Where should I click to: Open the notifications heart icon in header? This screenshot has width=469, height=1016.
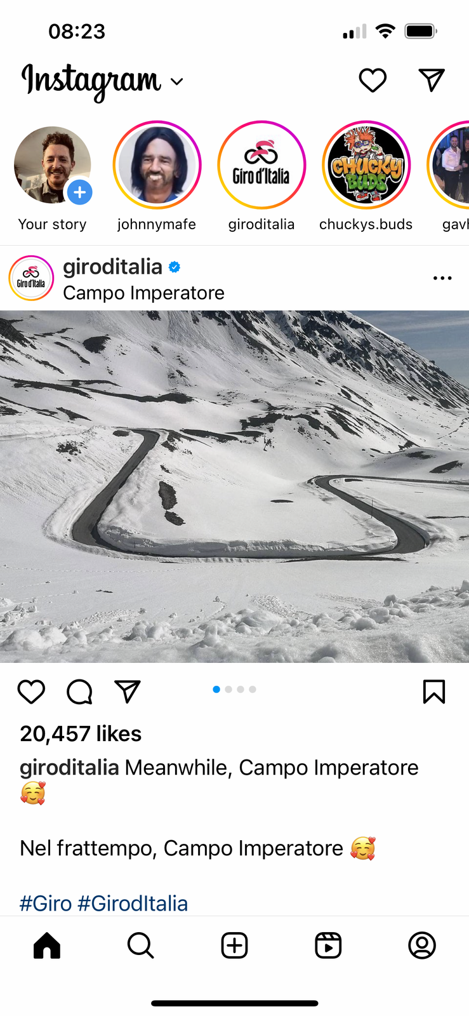373,81
